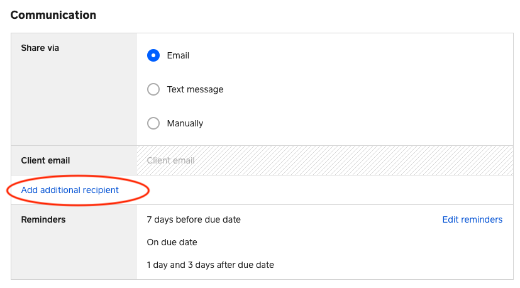Click the "Email" option label text
The image size is (520, 288).
tap(178, 55)
